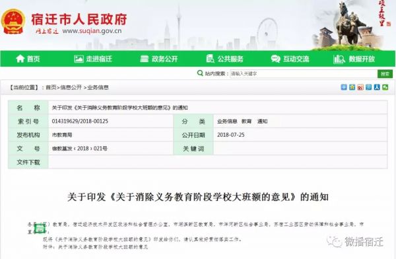Screen dimensions: 396x259
Task: Open the 数据开放 menu
Action: (x=354, y=59)
